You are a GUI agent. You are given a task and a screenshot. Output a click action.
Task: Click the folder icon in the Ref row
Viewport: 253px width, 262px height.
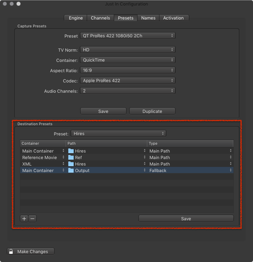tap(71, 157)
